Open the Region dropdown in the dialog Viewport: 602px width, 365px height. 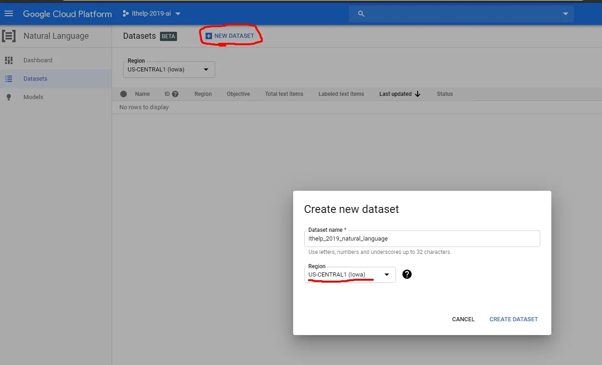[350, 275]
